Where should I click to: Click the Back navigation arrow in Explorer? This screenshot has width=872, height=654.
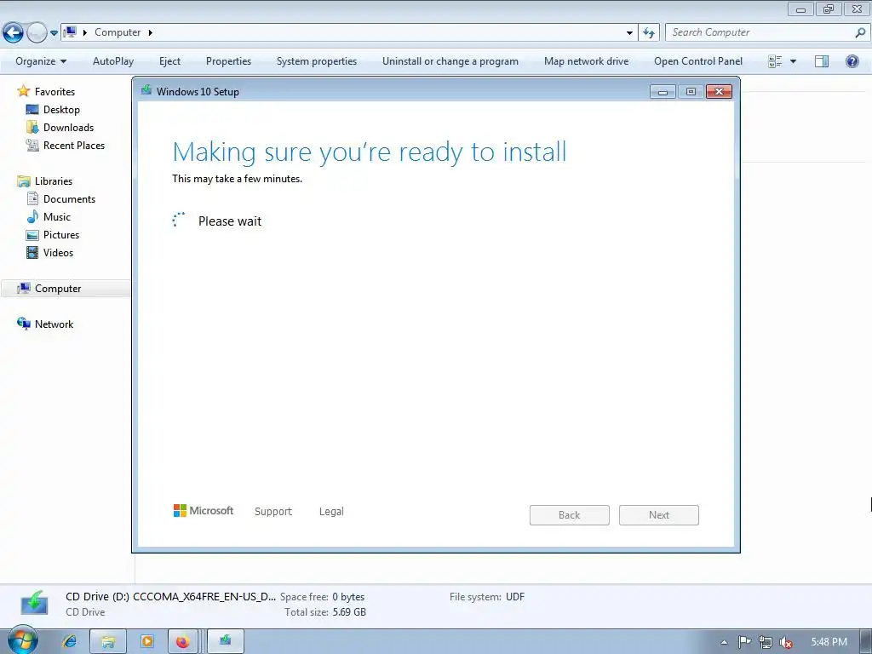click(x=14, y=33)
